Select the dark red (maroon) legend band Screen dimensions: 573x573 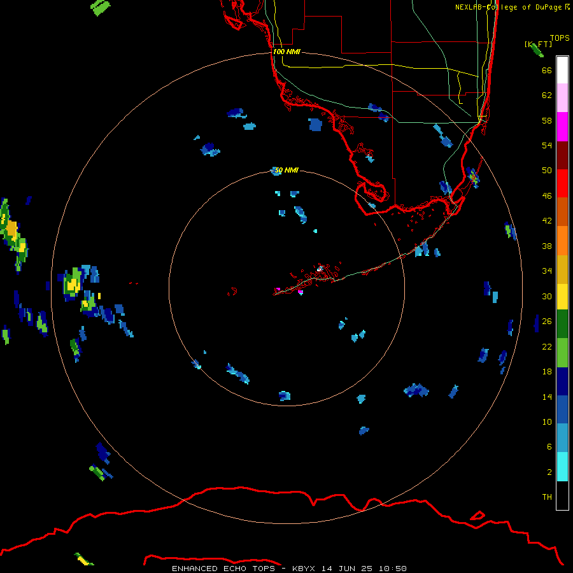coord(562,155)
